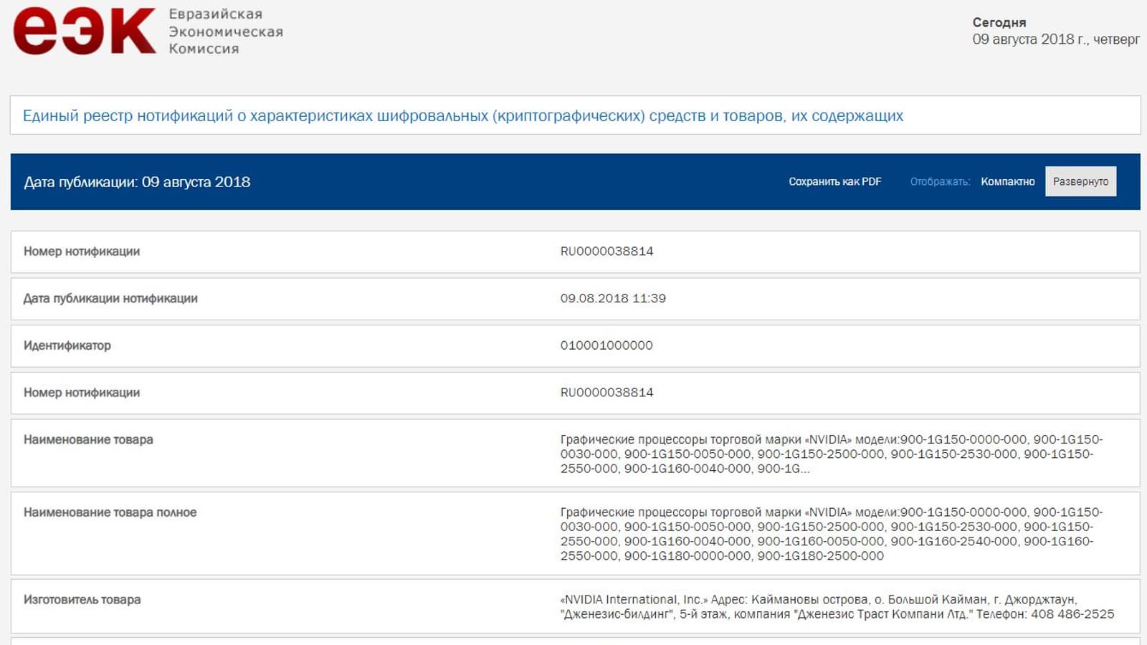Click the Сегодня heading
Viewport: 1147px width, 645px height.
(x=999, y=22)
